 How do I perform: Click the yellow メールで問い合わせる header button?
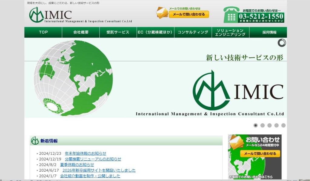[189, 15]
